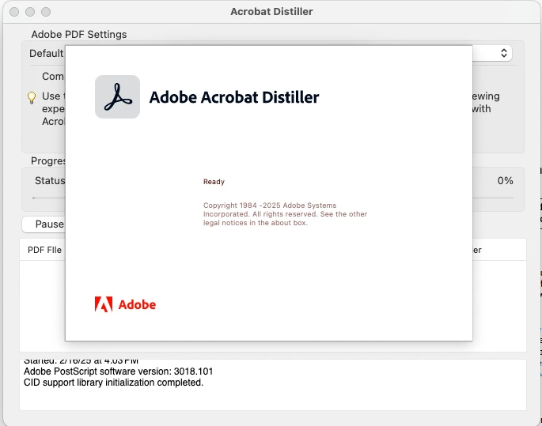Viewport: 542px width, 426px height.
Task: Click the 'Ready' status text on splash
Action: tap(214, 182)
